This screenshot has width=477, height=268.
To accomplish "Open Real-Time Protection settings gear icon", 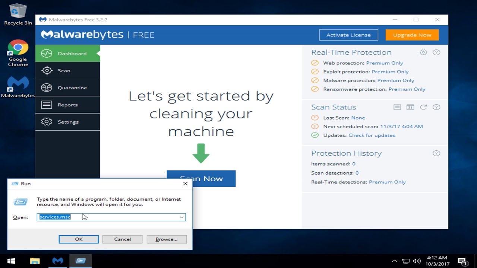I will (x=423, y=52).
